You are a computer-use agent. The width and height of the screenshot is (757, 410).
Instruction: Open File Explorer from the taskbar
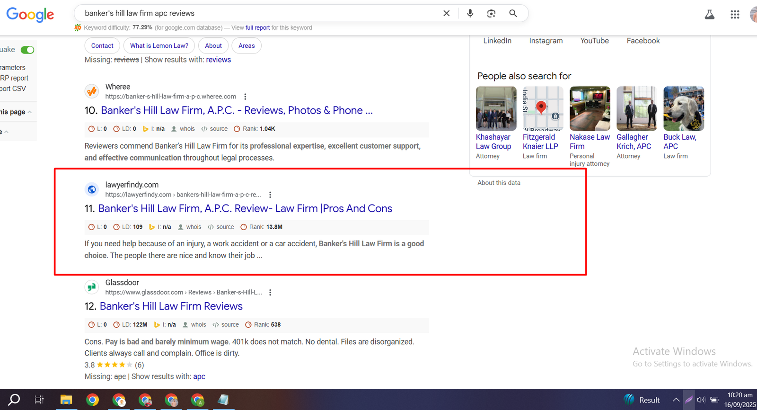click(x=66, y=400)
